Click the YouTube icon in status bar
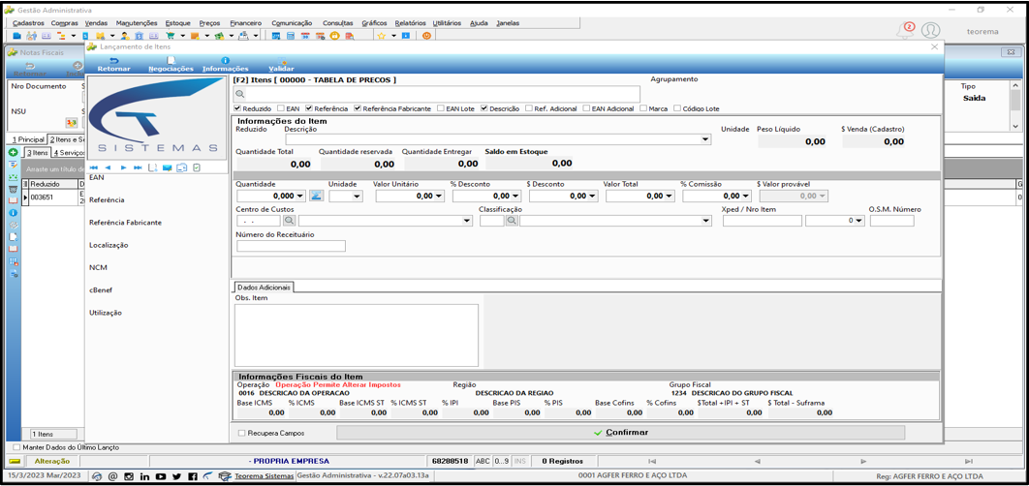This screenshot has width=1029, height=486. pyautogui.click(x=162, y=477)
